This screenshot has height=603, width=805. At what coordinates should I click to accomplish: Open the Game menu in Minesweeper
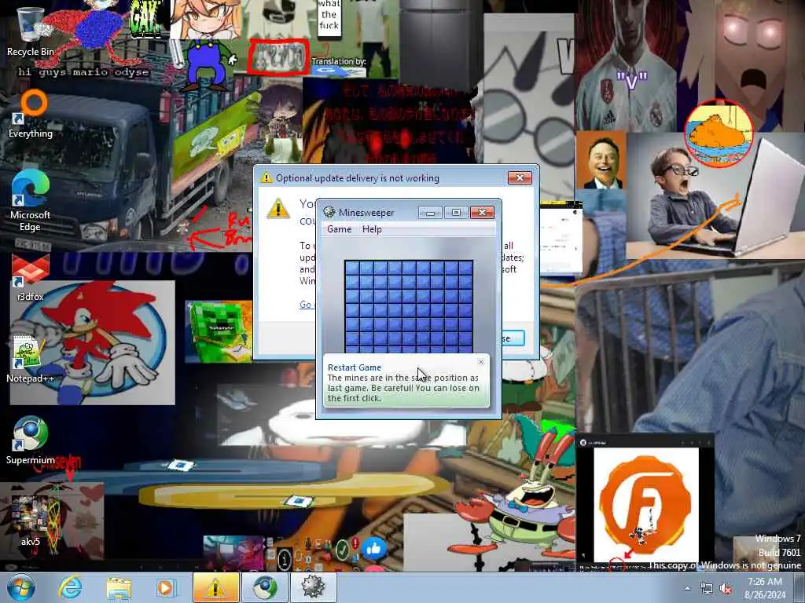coord(340,229)
